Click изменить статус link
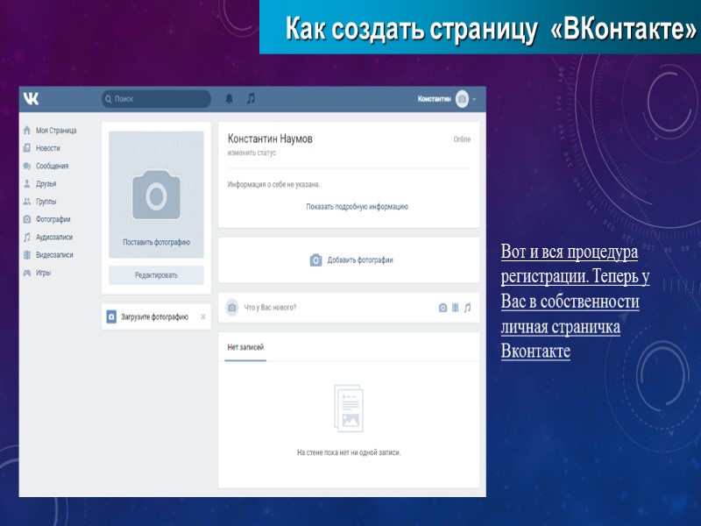Viewport: 701px width, 526px height. (251, 153)
